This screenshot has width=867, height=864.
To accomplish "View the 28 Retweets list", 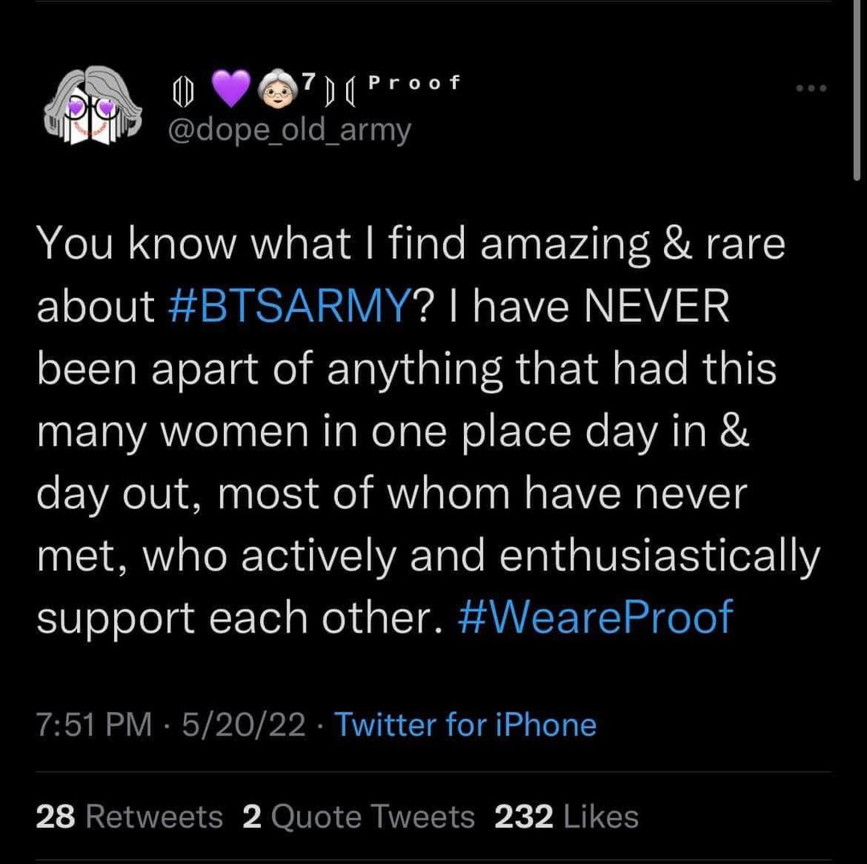I will (129, 817).
